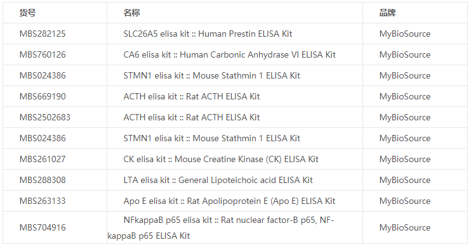
Task: Open LTA General Lipoteichoic acid ELISA Kit
Action: (x=218, y=180)
